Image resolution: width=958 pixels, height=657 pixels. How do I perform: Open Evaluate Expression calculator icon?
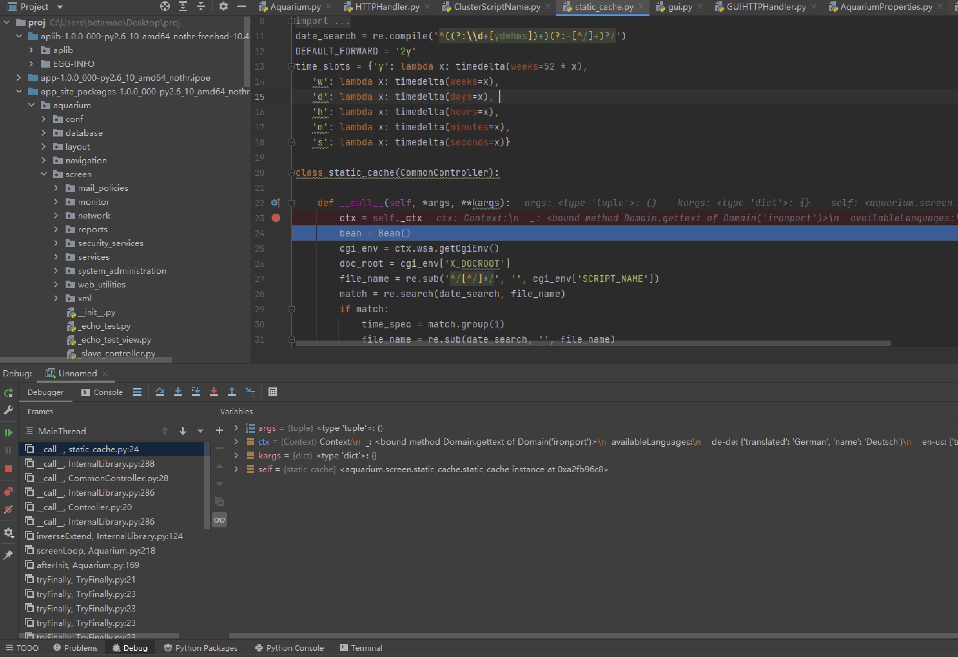coord(273,392)
